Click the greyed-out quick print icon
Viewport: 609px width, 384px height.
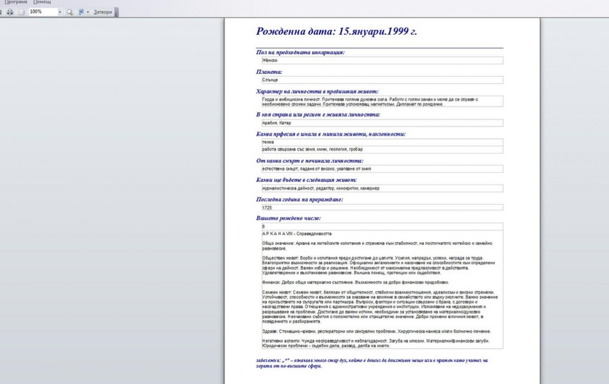(x=21, y=11)
